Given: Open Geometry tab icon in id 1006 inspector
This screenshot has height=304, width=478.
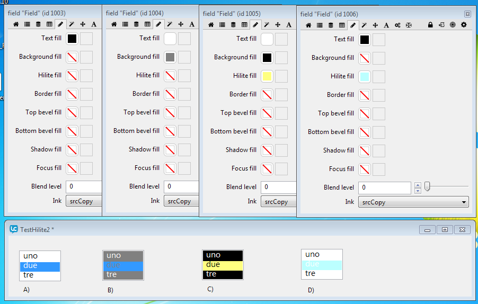Looking at the screenshot, I should (409, 25).
